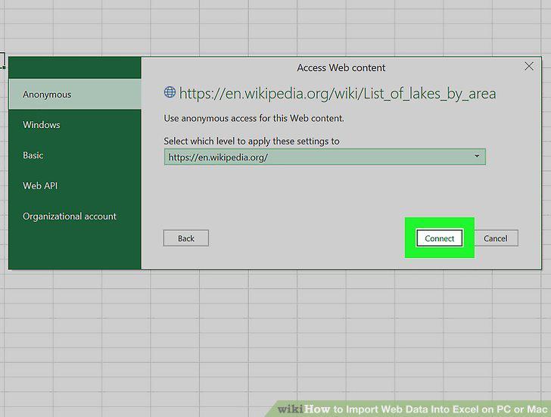551x417 pixels.
Task: Select the Anonymous authentication tab
Action: coord(75,94)
